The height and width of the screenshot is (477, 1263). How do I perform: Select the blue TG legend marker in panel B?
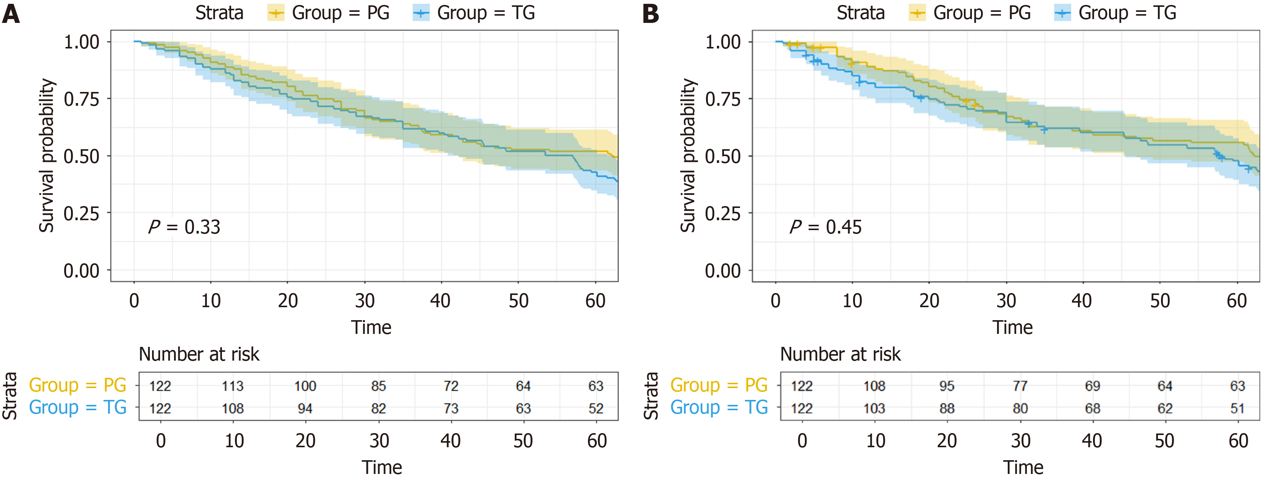click(1062, 13)
